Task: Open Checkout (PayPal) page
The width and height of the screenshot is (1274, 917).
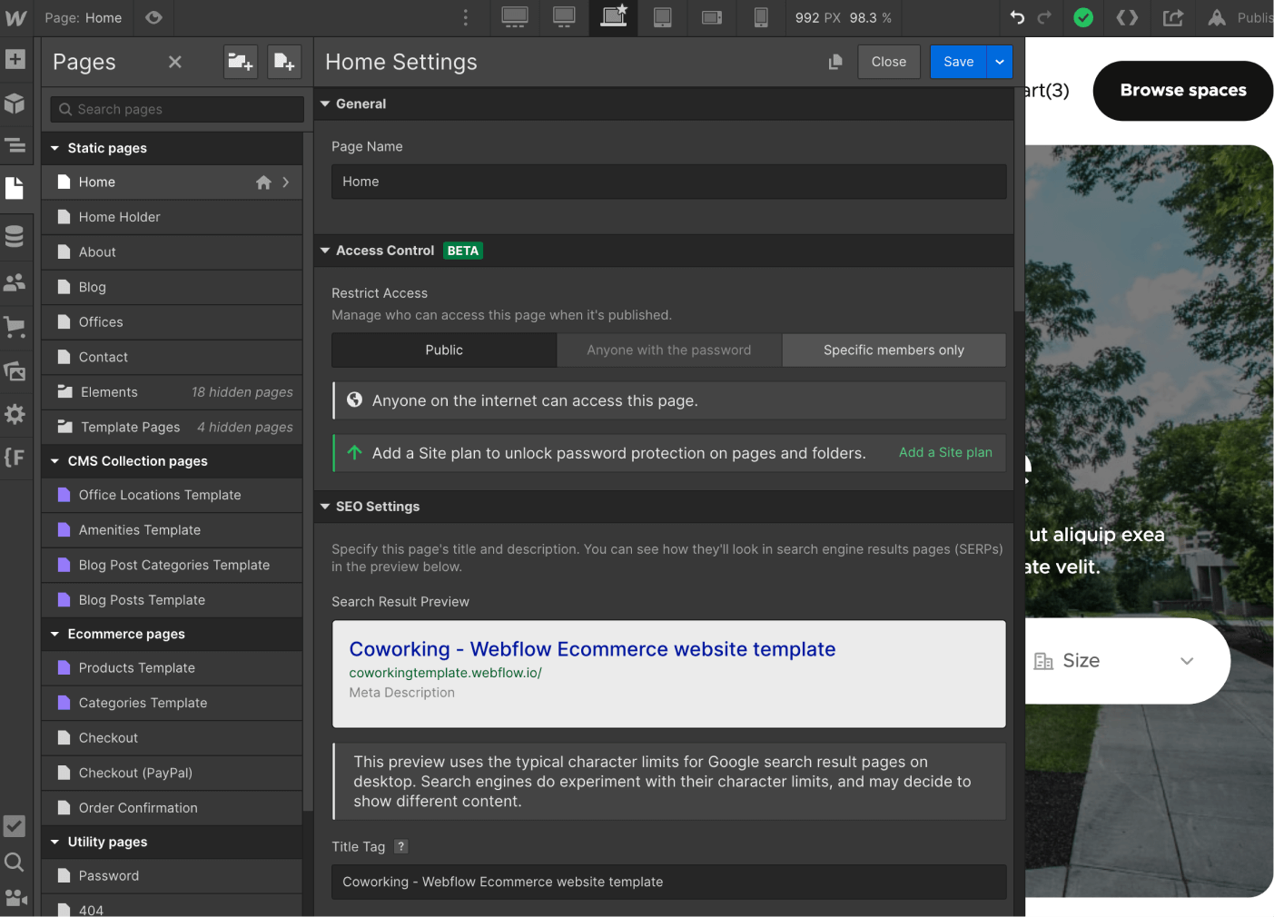Action: [172, 773]
